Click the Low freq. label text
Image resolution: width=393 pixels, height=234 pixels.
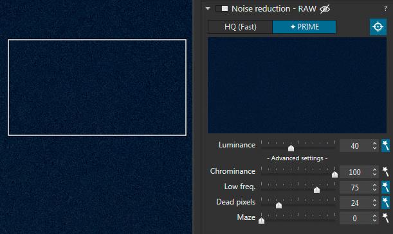240,187
